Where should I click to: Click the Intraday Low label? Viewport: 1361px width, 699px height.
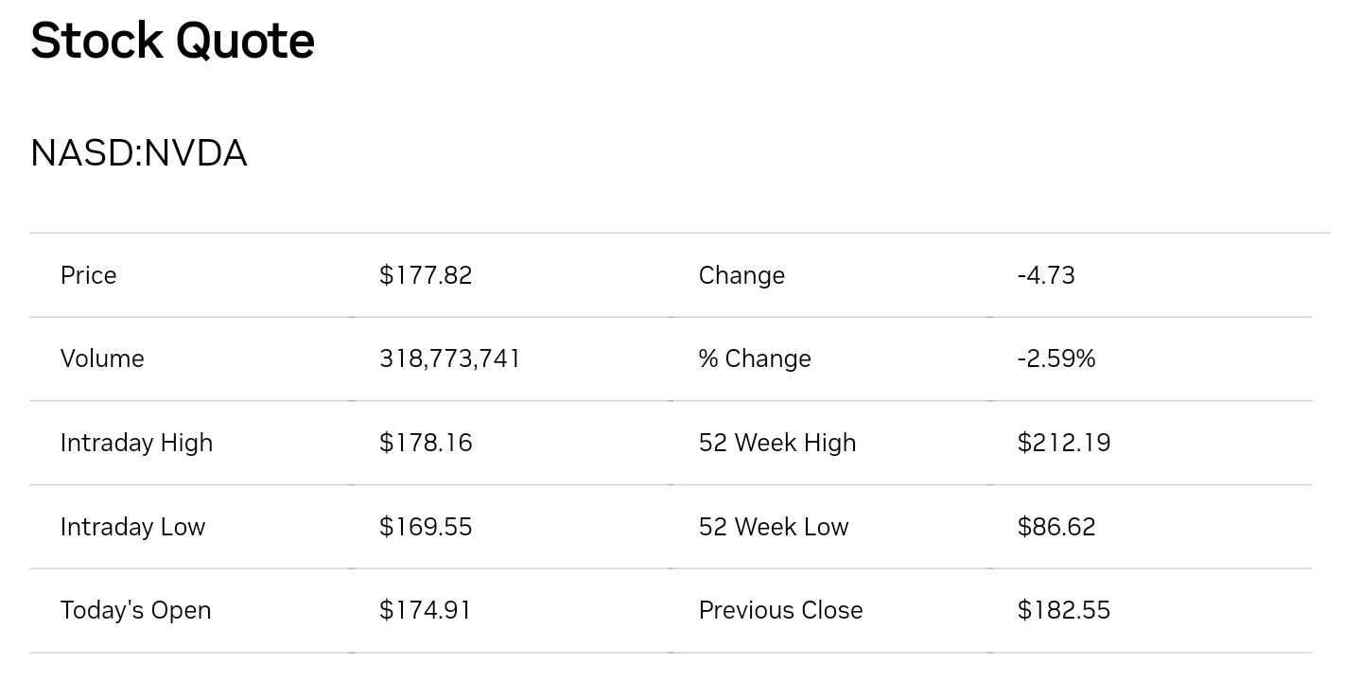(x=132, y=527)
